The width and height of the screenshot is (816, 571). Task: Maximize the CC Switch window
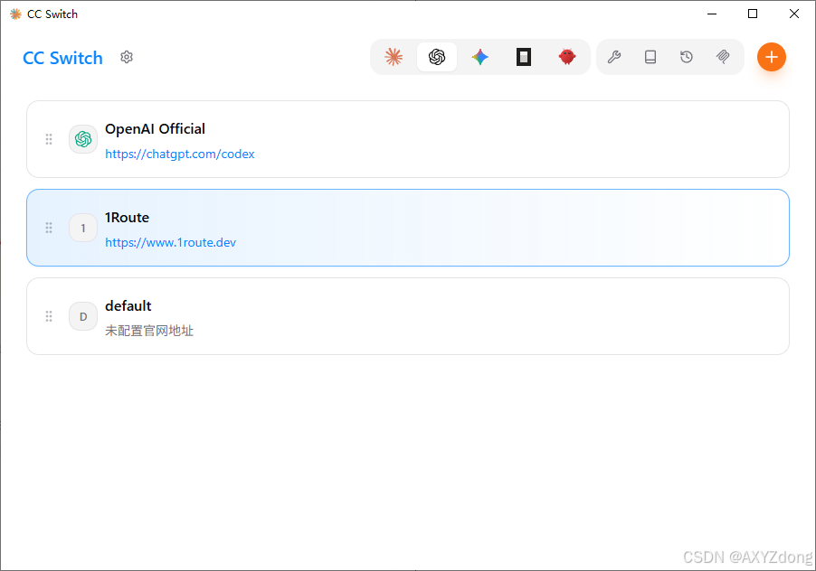point(753,14)
